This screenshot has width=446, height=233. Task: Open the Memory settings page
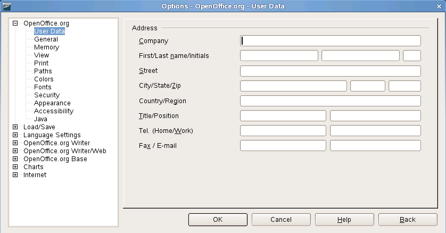[x=46, y=47]
